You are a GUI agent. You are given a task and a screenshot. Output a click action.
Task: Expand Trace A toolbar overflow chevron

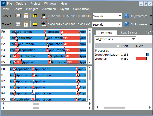coord(151,16)
